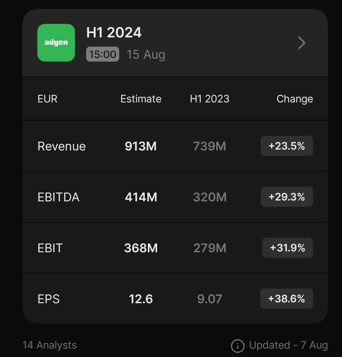Select the Change column header
The width and height of the screenshot is (342, 357).
click(295, 99)
